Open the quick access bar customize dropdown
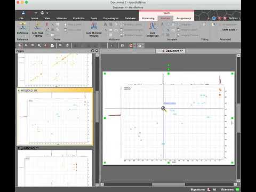 tap(47, 13)
